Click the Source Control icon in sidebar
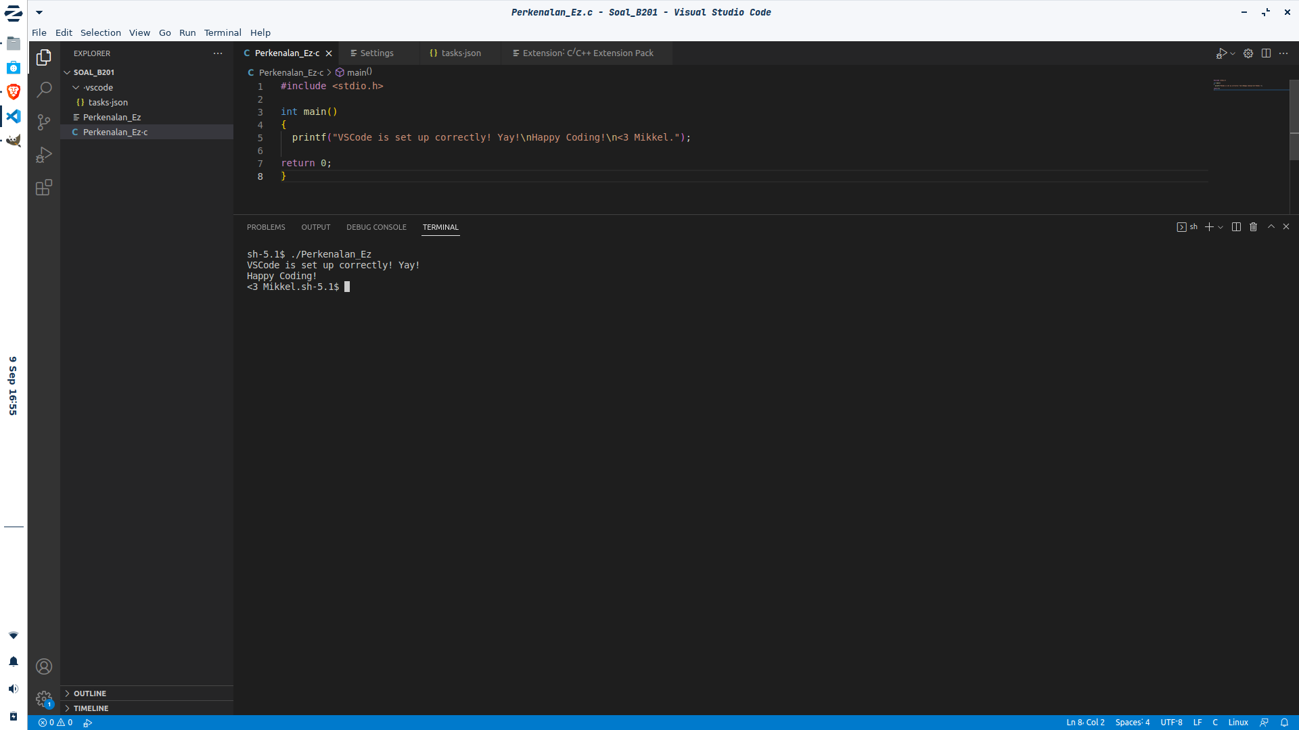 43,122
